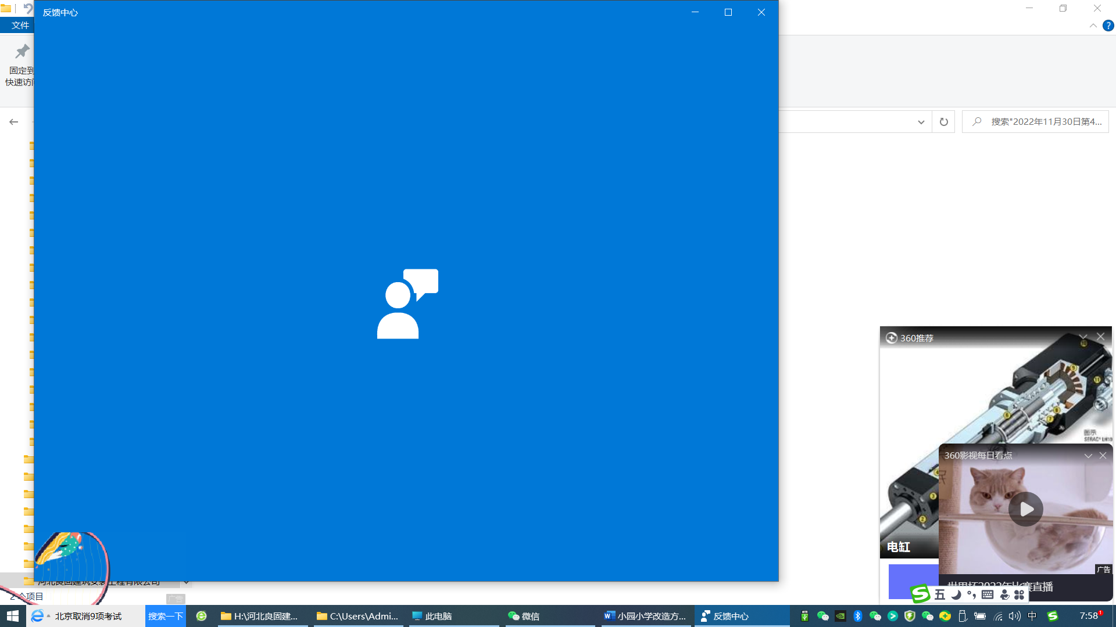The height and width of the screenshot is (627, 1116).
Task: Open the NVIDIA tray icon
Action: coord(840,616)
